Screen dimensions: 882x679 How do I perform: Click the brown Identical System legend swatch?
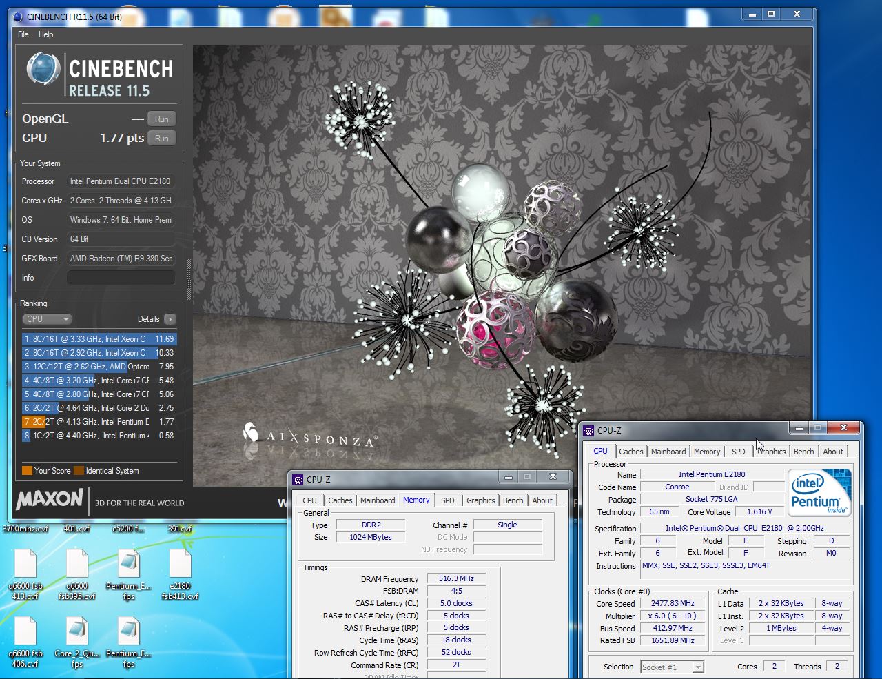coord(79,471)
